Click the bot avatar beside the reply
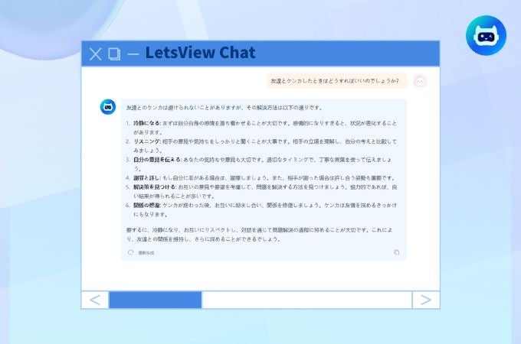Screen dimensions: 521x344 (108, 107)
